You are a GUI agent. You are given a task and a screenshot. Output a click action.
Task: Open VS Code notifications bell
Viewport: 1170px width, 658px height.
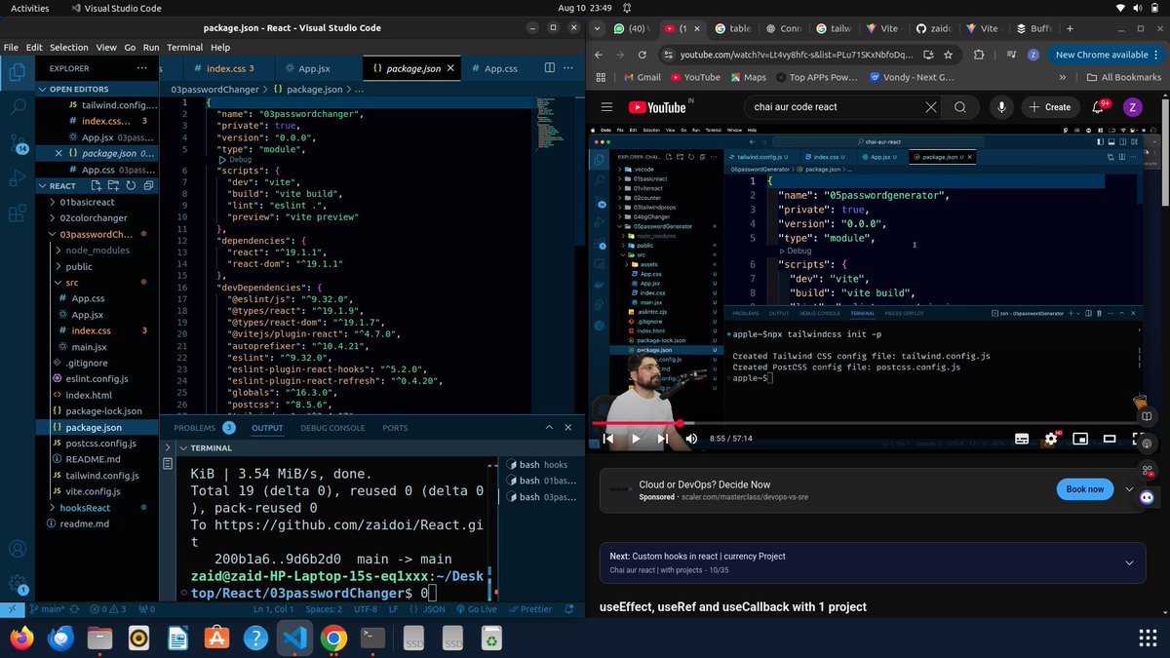coord(570,609)
